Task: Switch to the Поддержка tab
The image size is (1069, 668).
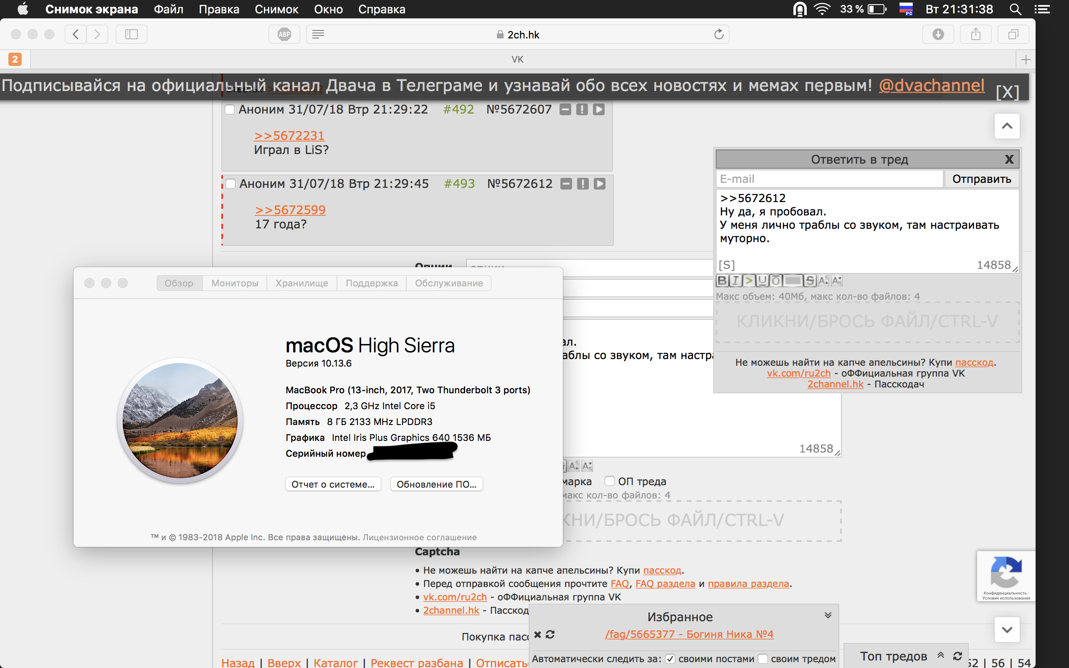Action: pyautogui.click(x=372, y=283)
